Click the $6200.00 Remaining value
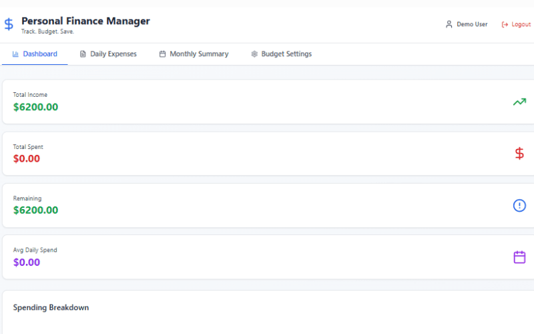 click(x=36, y=210)
